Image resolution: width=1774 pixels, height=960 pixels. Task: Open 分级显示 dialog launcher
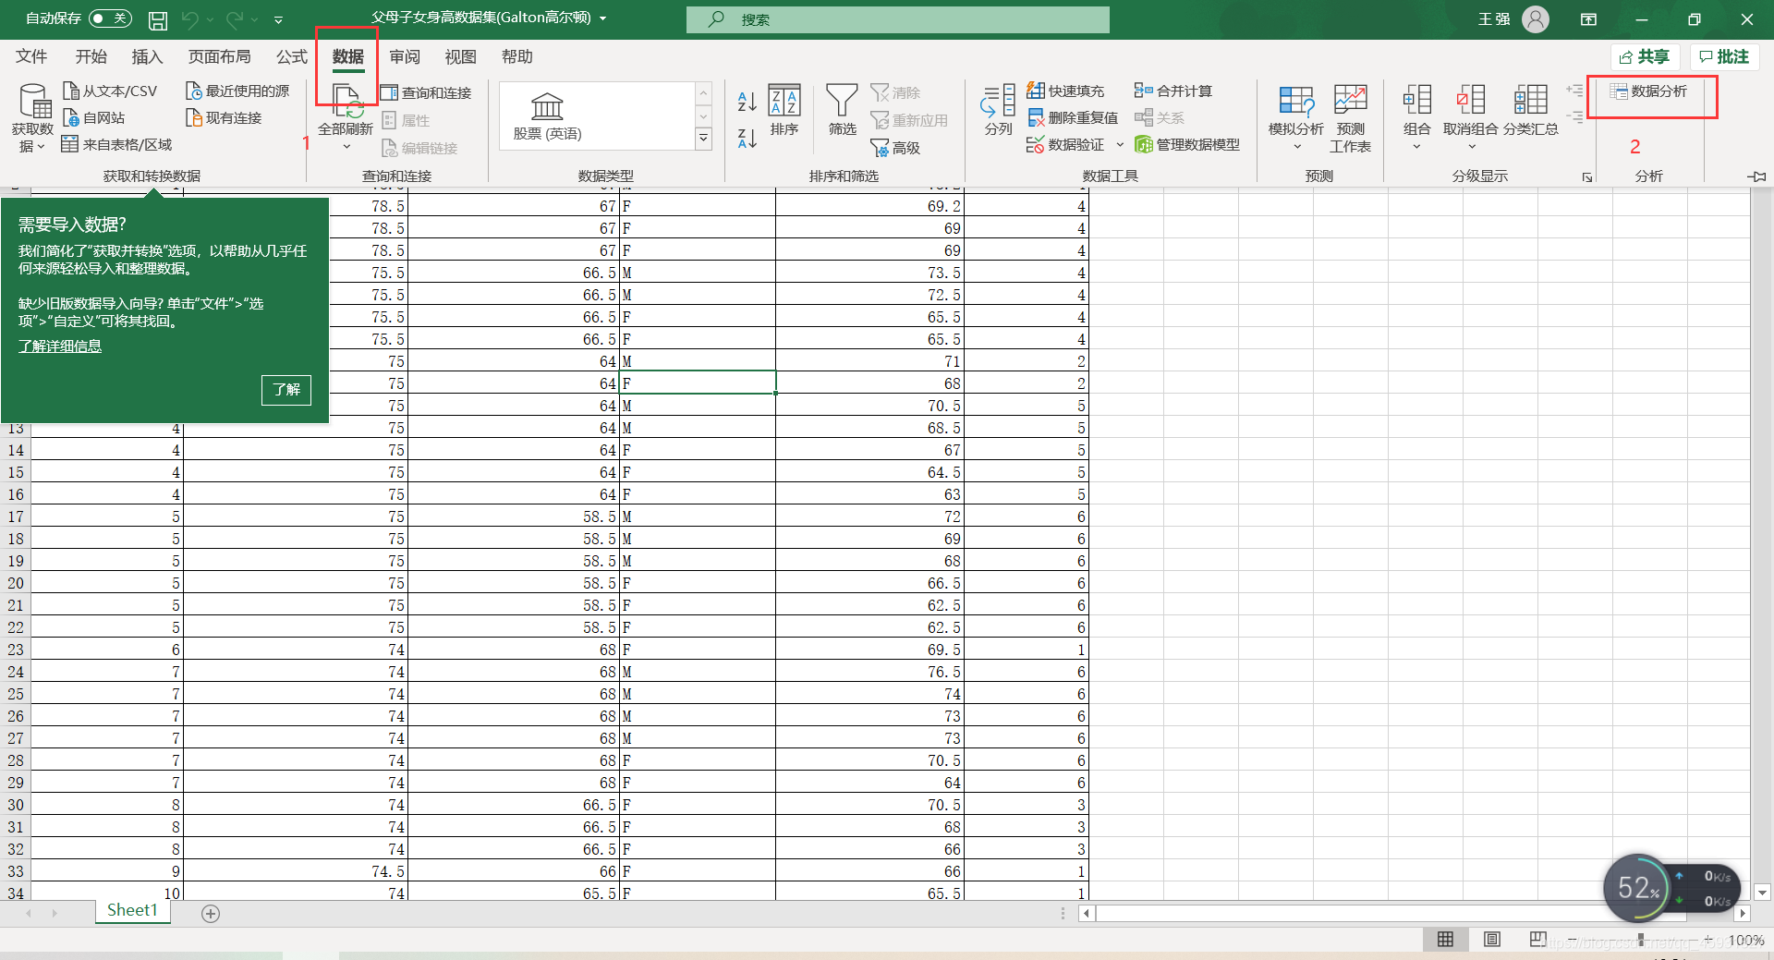click(x=1587, y=176)
